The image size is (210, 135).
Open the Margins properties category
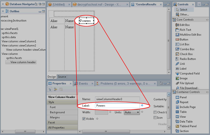[x=62, y=117]
